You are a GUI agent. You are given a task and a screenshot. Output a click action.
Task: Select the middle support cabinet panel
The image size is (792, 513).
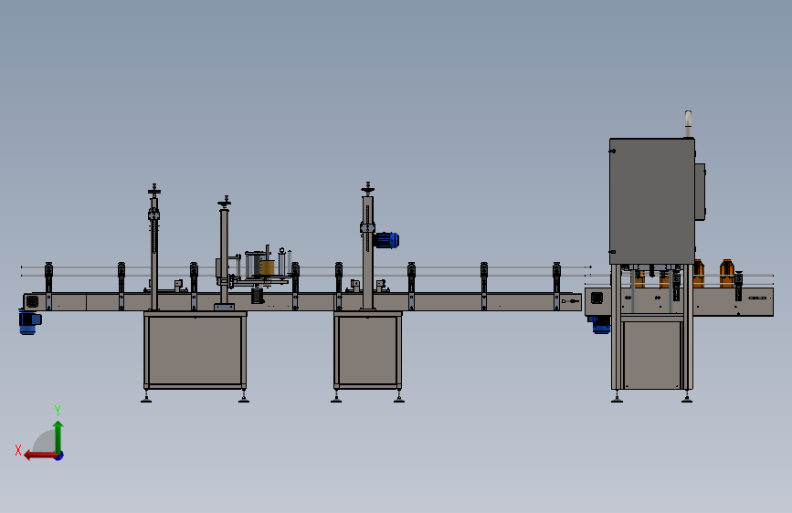tap(368, 350)
